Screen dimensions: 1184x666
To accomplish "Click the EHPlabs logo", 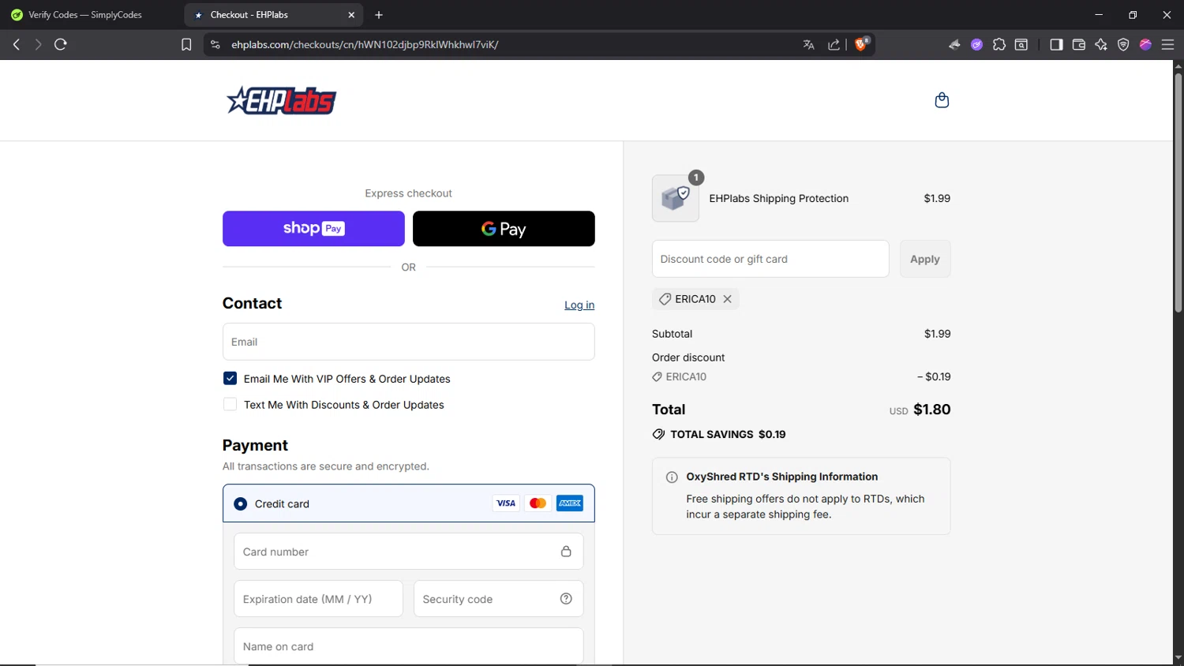I will [x=281, y=100].
